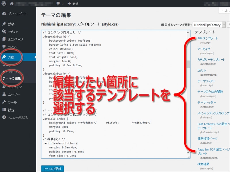Open the site home icon in admin bar
This screenshot has width=230, height=172.
tap(12, 4)
